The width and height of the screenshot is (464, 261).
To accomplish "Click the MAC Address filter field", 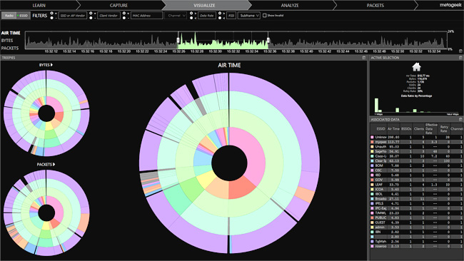I will tap(147, 16).
